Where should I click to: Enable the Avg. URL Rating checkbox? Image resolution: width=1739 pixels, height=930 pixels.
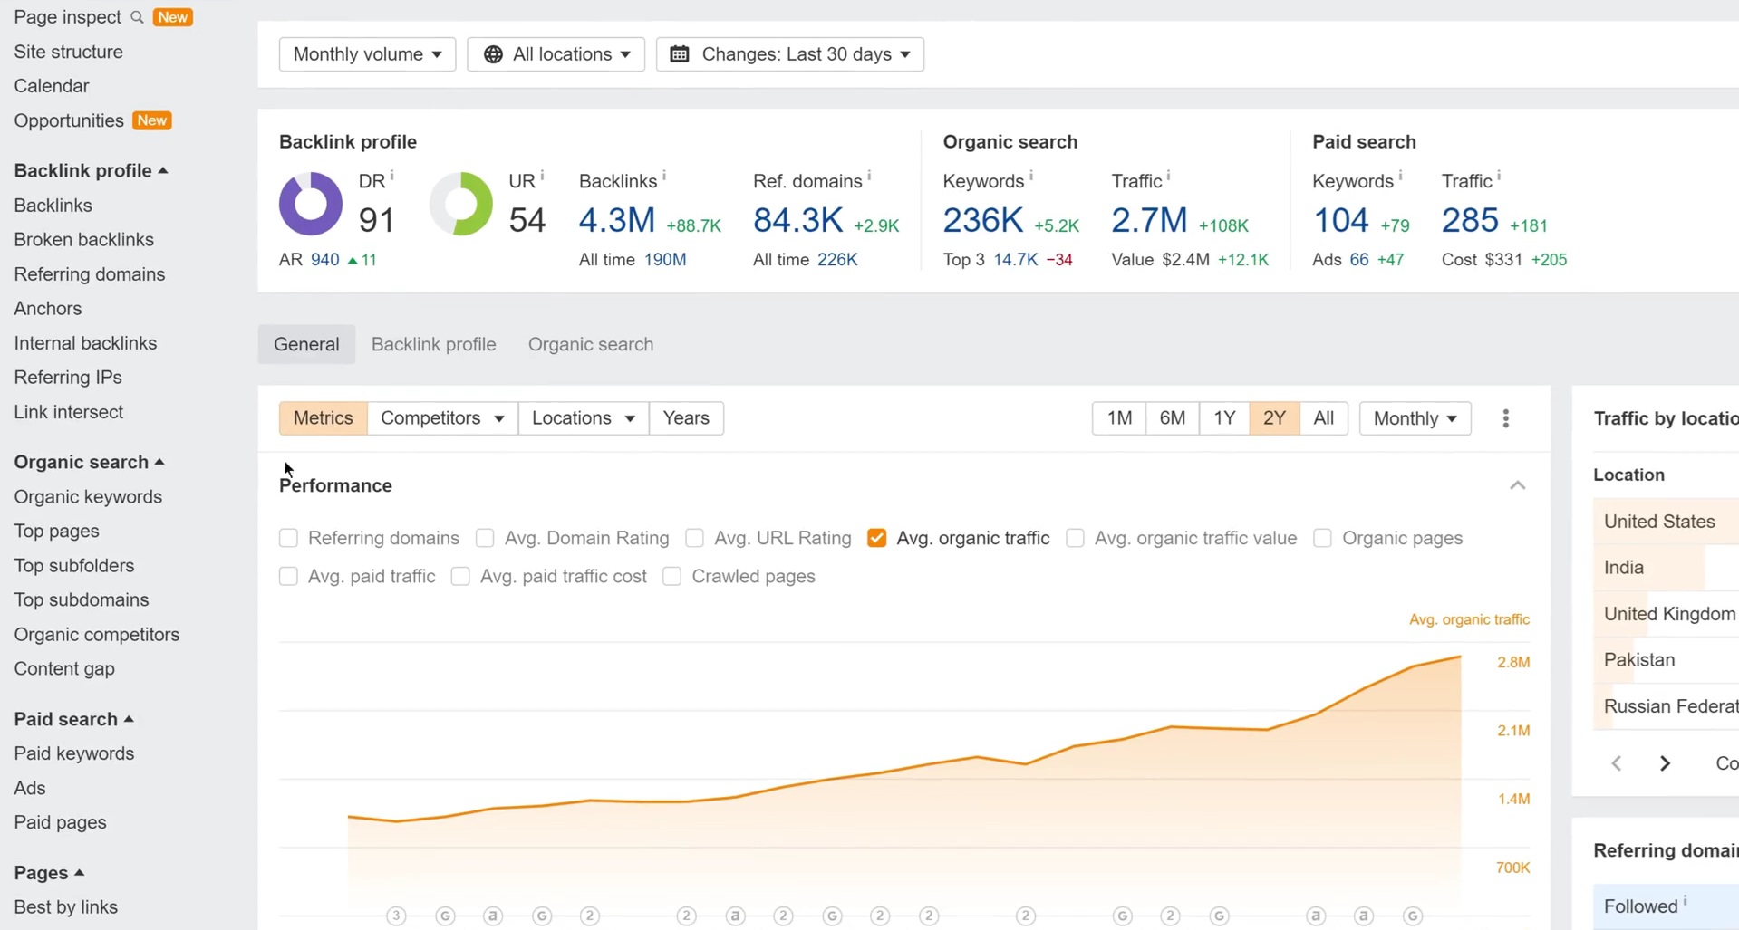(x=695, y=538)
